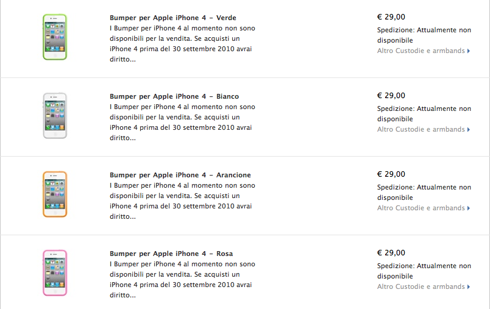Click blue arrow beside Altro Custodie in Rosa row
Image resolution: width=490 pixels, height=309 pixels.
[x=469, y=287]
